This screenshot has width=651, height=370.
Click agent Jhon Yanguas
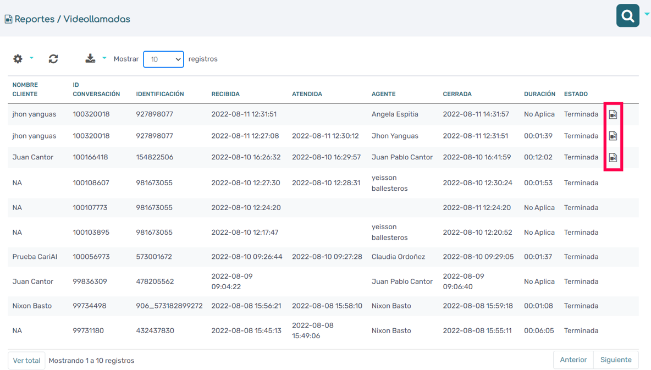tap(395, 136)
